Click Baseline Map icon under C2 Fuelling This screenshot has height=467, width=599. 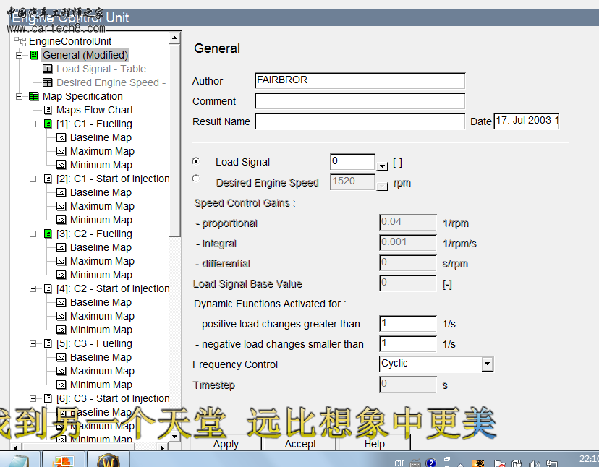coord(61,248)
